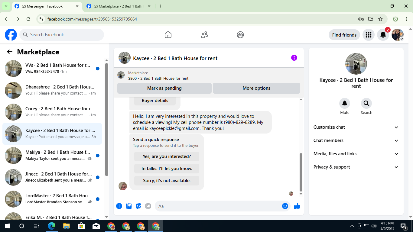Expand Customize chat section
Image resolution: width=413 pixels, height=232 pixels.
pyautogui.click(x=356, y=127)
